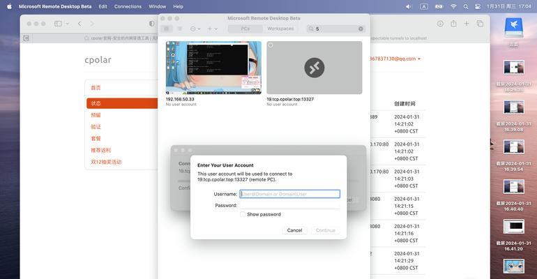Click the 创建时间 column header
This screenshot has width=537, height=279.
coord(404,104)
